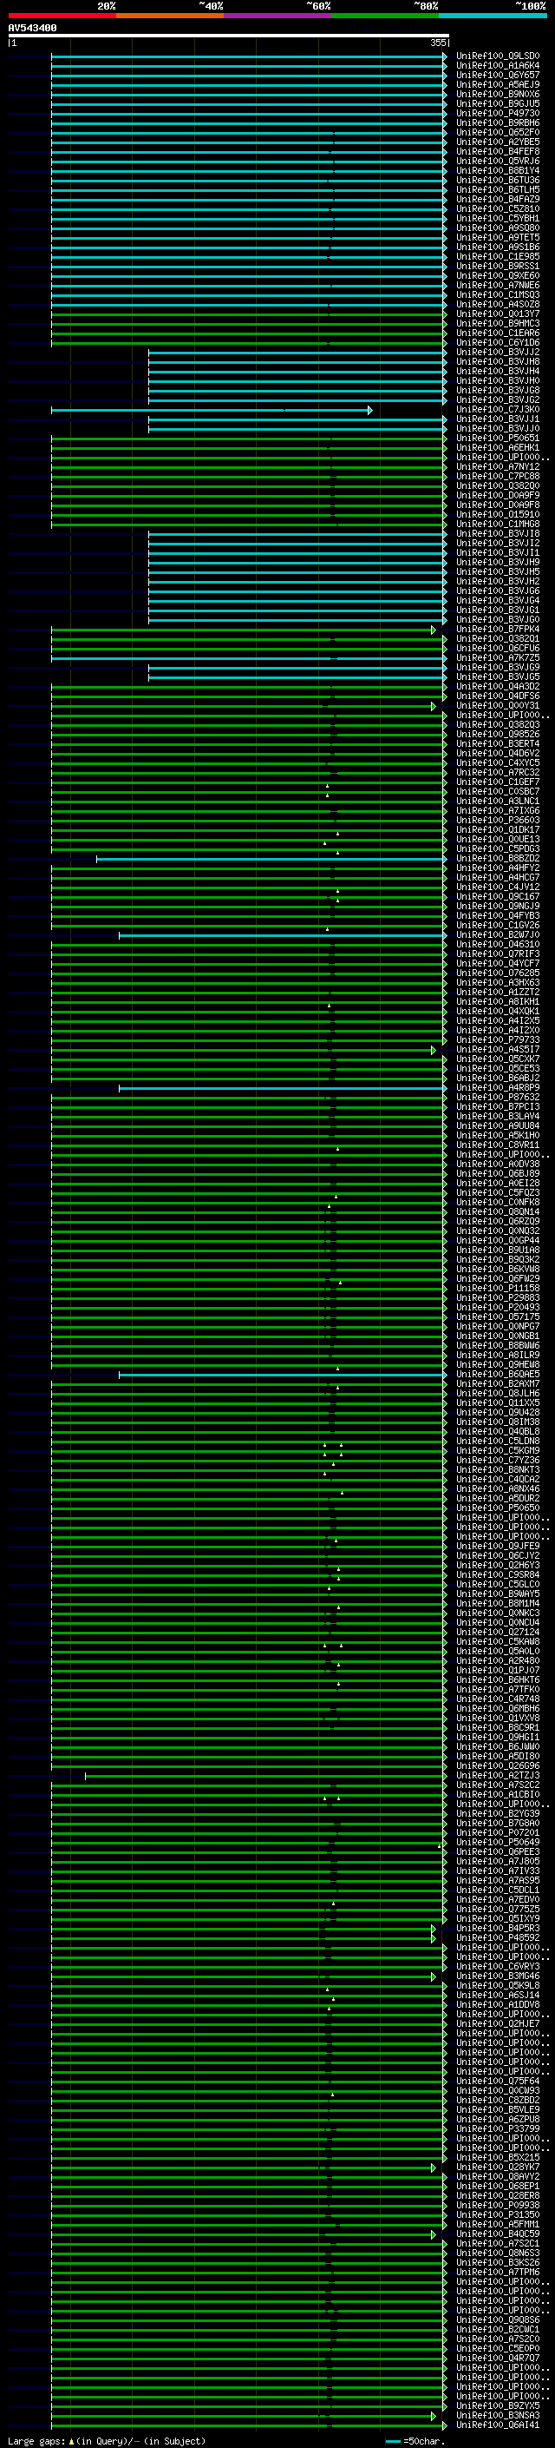The image size is (555, 2448).
Task: Select hit label UniRef100_Q00Y31
Action: tap(498, 705)
